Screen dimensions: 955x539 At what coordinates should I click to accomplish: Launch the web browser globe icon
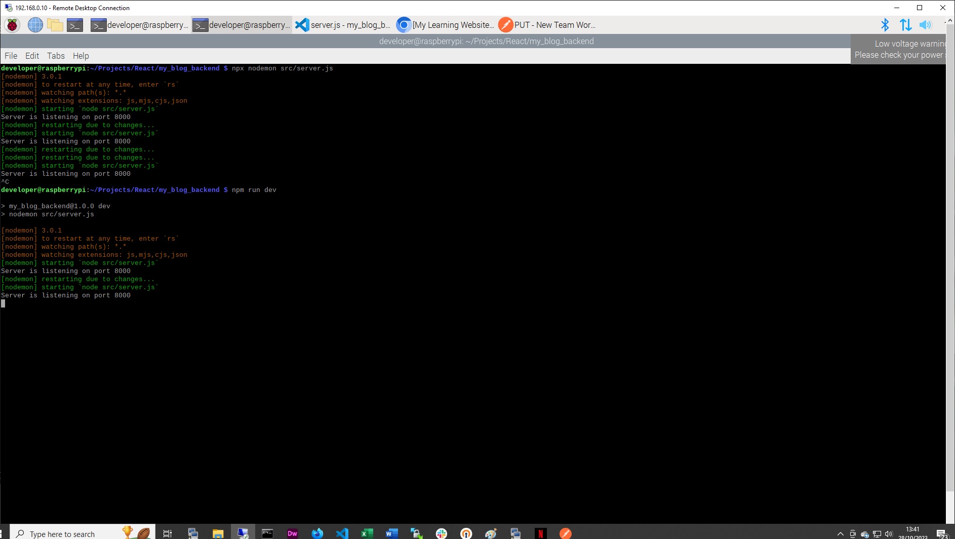click(x=35, y=25)
